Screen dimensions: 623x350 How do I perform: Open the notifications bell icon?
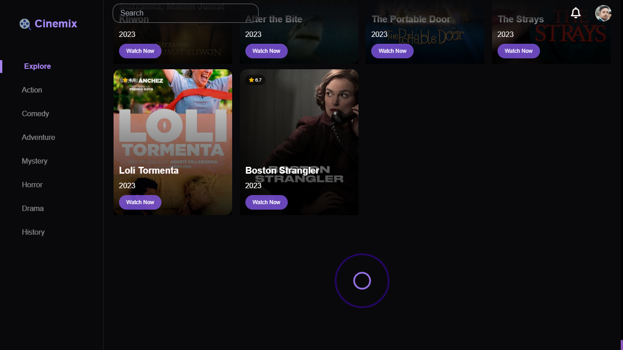pyautogui.click(x=576, y=13)
